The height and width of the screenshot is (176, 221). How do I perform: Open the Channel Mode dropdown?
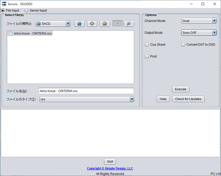199,21
